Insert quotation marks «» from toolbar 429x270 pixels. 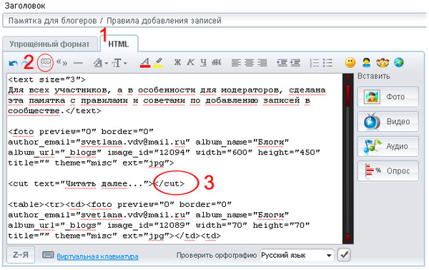pos(61,63)
